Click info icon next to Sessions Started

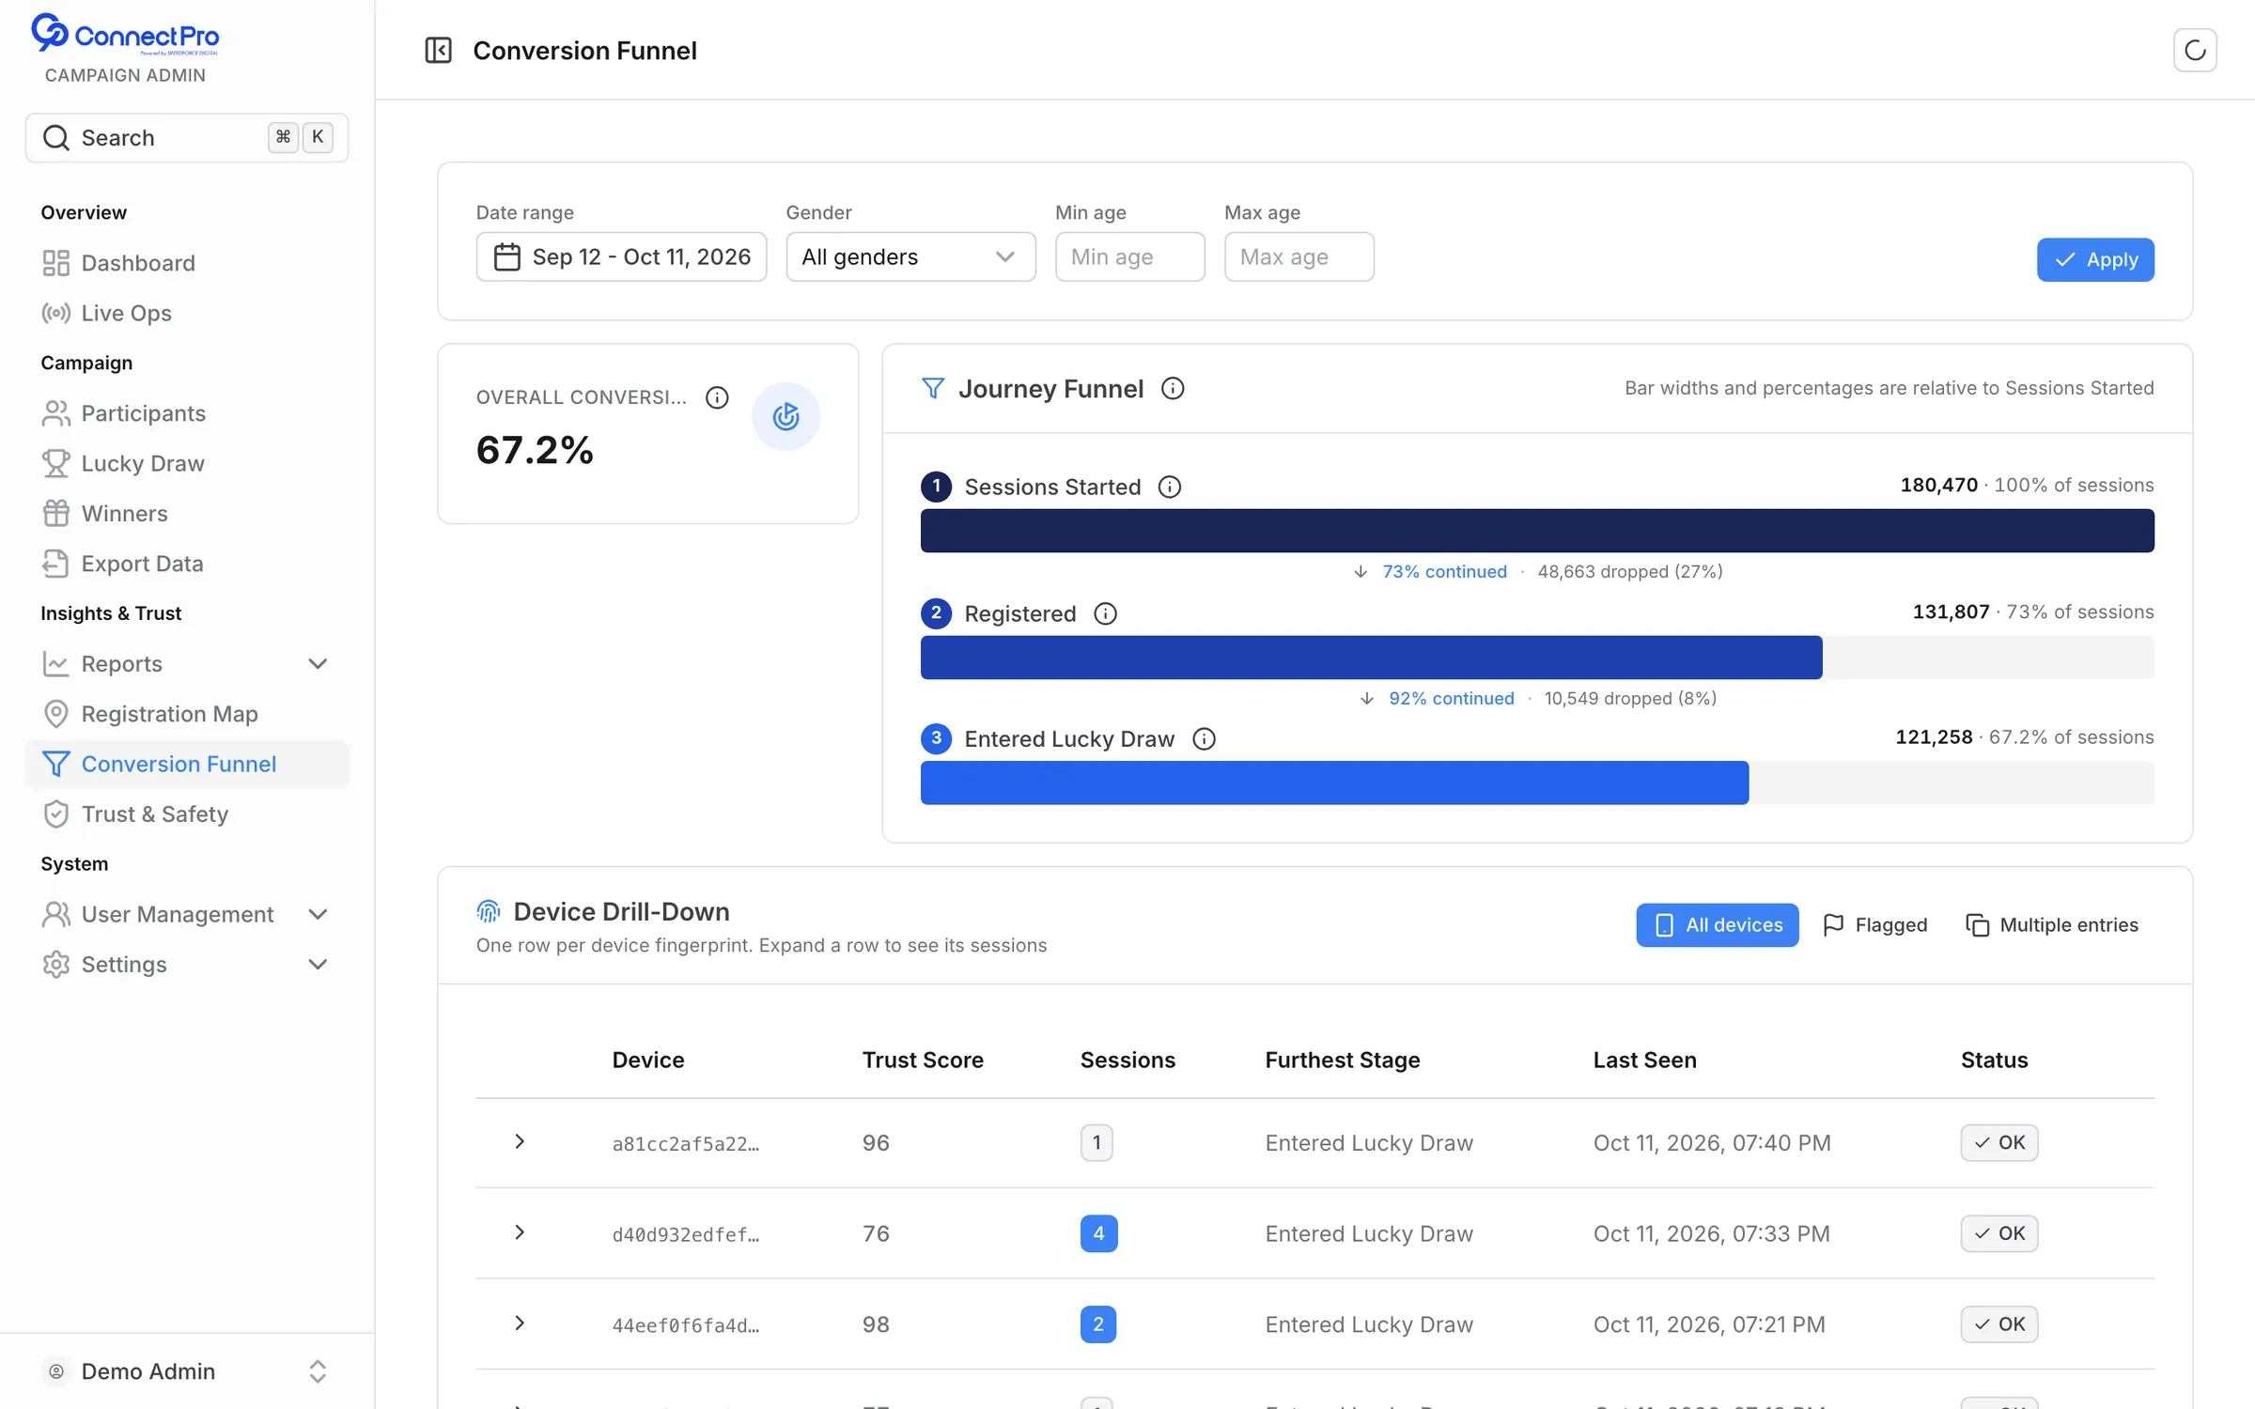point(1170,487)
